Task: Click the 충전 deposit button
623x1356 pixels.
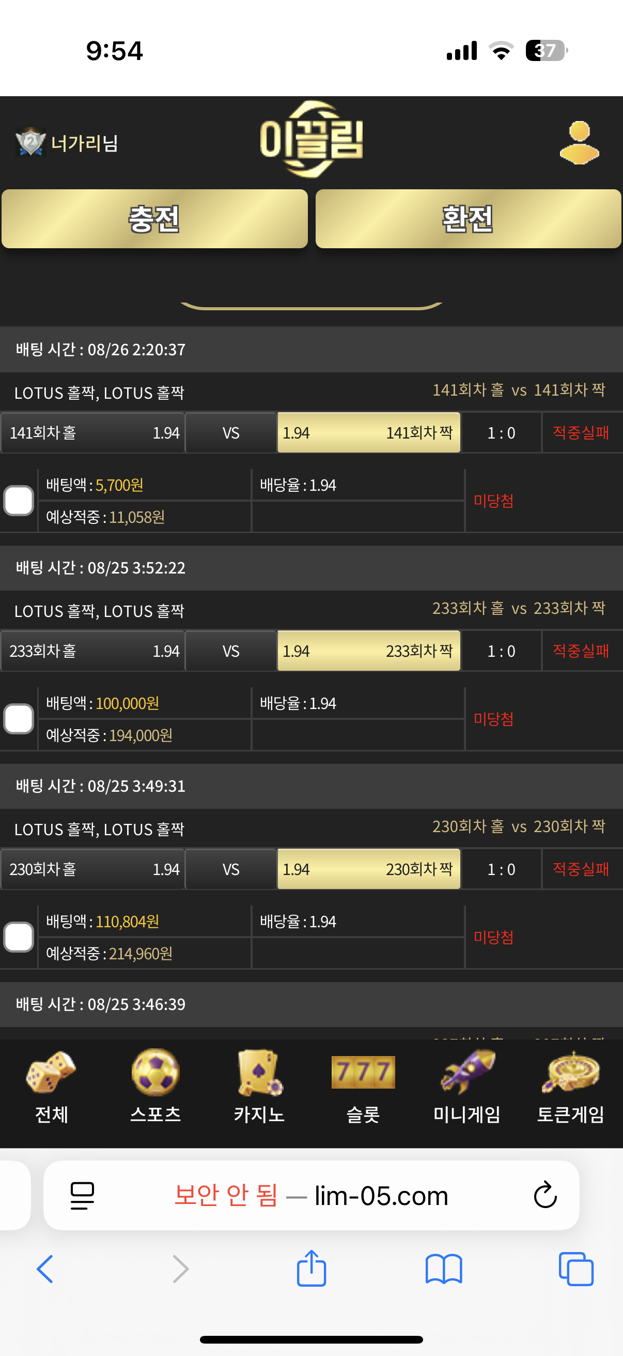Action: click(154, 219)
